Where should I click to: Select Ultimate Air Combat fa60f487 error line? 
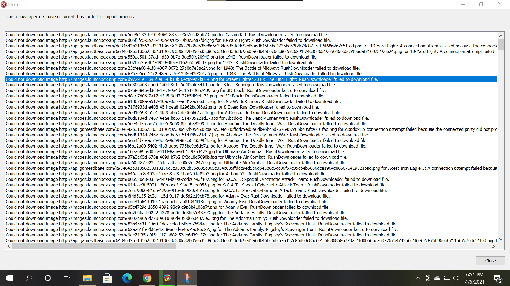click(251, 163)
